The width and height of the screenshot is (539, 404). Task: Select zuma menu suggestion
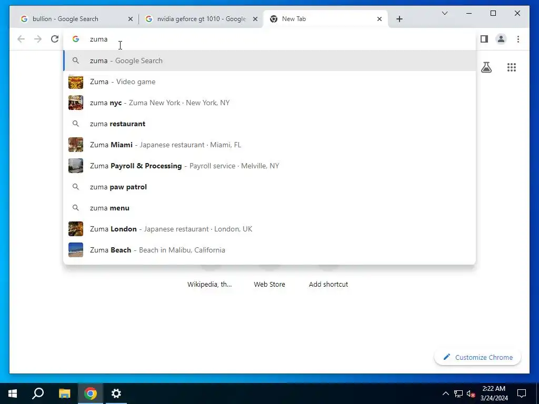coord(270,208)
